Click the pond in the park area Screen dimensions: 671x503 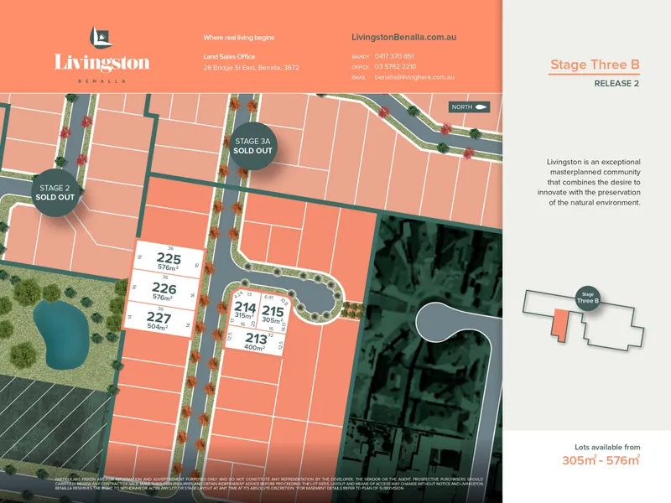click(60, 334)
